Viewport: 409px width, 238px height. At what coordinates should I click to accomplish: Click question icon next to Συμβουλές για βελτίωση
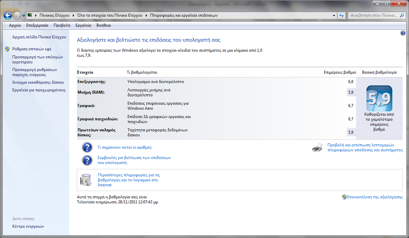point(87,160)
